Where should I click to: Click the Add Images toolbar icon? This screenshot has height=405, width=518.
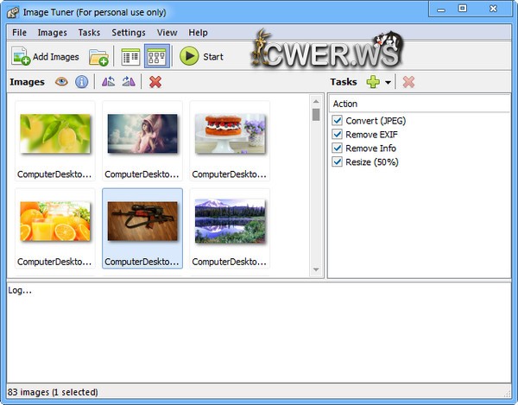click(x=21, y=57)
